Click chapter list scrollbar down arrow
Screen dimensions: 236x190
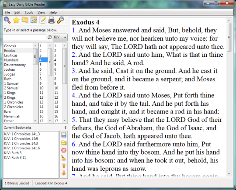pyautogui.click(x=50, y=121)
